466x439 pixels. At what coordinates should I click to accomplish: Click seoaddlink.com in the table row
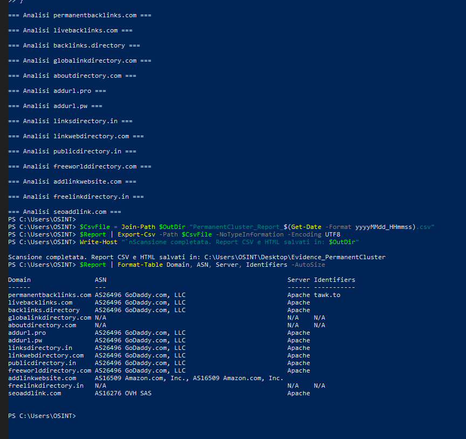pos(35,393)
